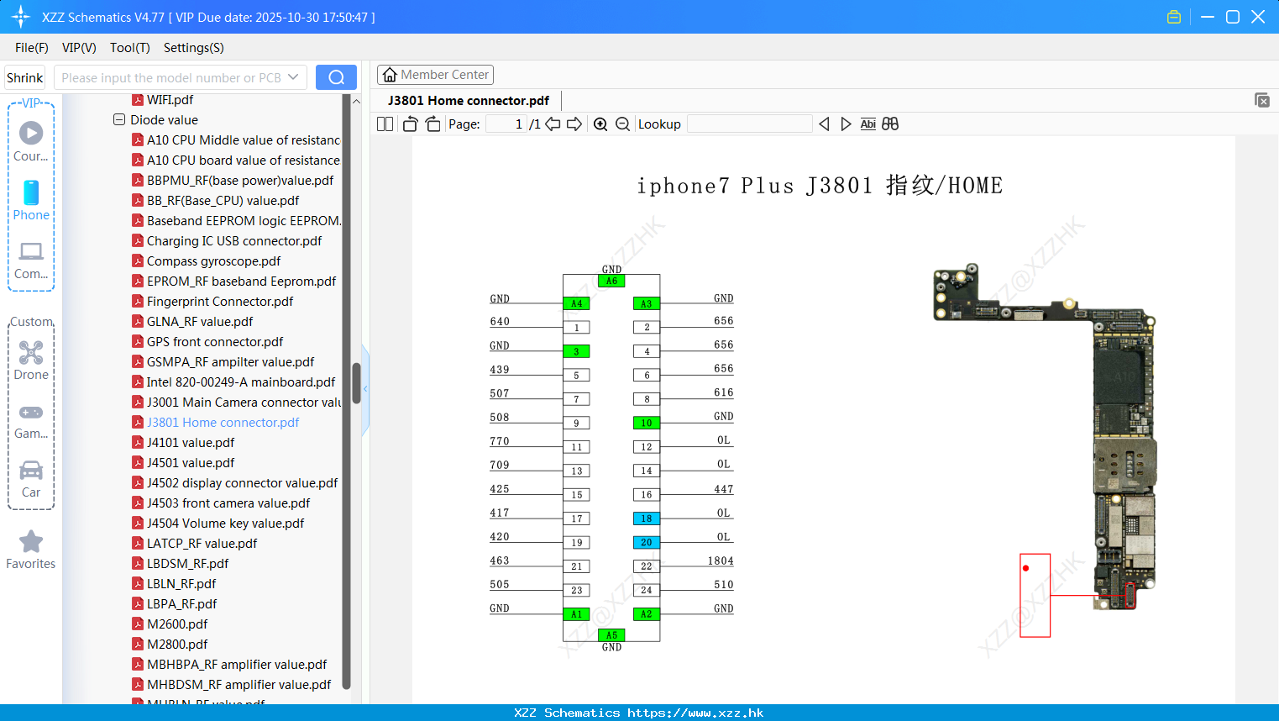
Task: Open J4504 Volume key value.pdf
Action: pos(225,523)
